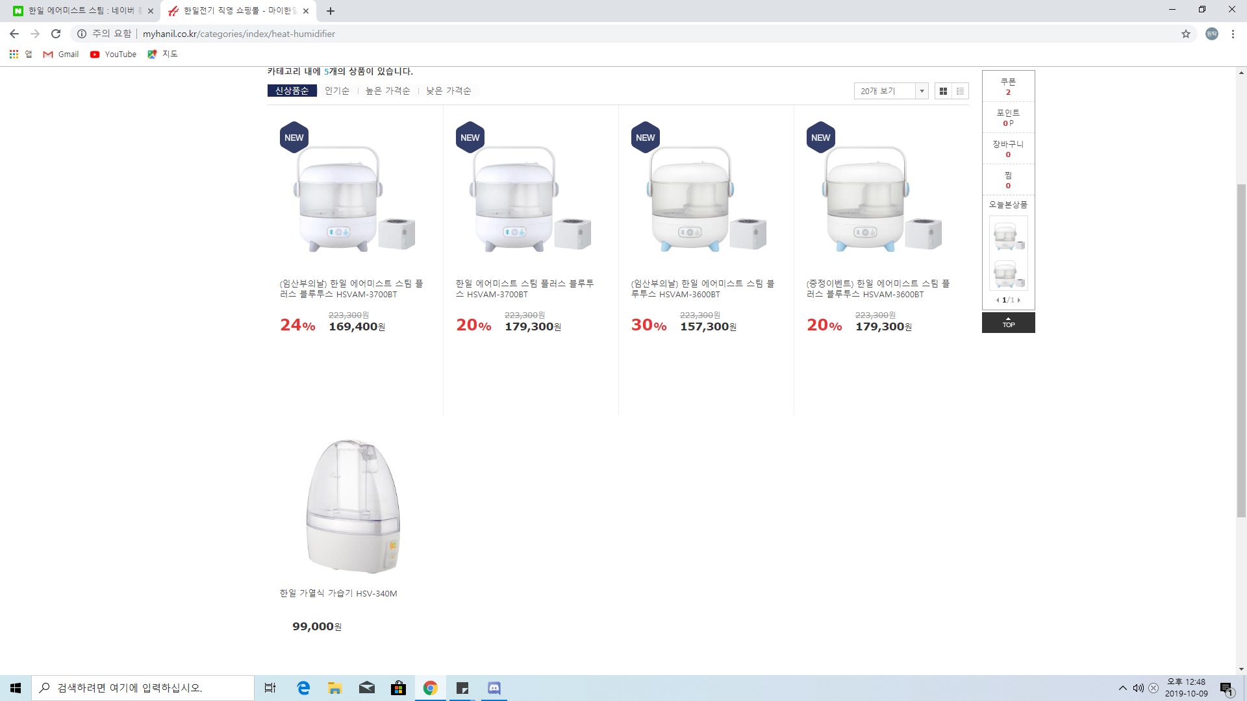Click the Windows taskbar search box
Viewport: 1247px width, 701px height.
(143, 688)
